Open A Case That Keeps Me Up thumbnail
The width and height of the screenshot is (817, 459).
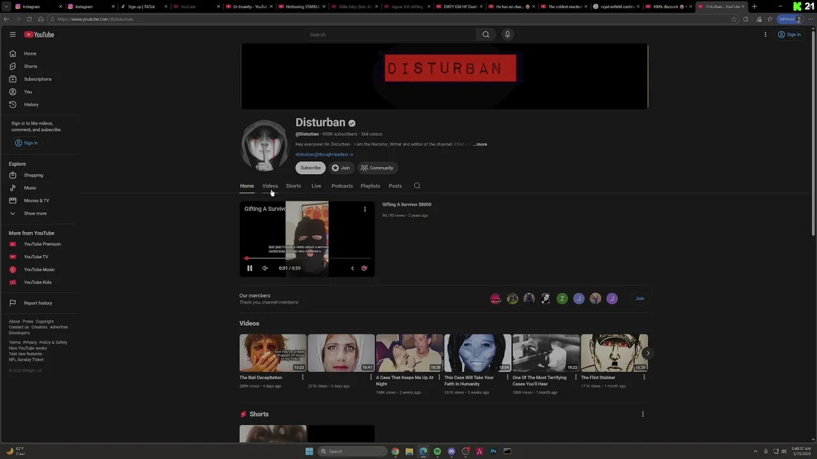click(x=409, y=353)
